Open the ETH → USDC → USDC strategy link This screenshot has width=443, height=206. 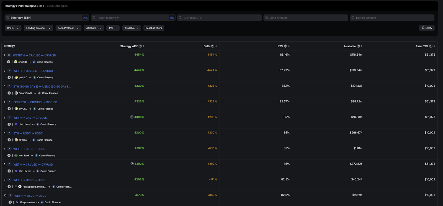28,133
